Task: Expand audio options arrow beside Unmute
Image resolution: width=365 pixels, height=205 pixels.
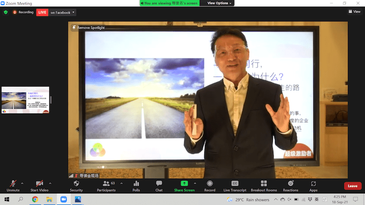Action: coord(22,183)
